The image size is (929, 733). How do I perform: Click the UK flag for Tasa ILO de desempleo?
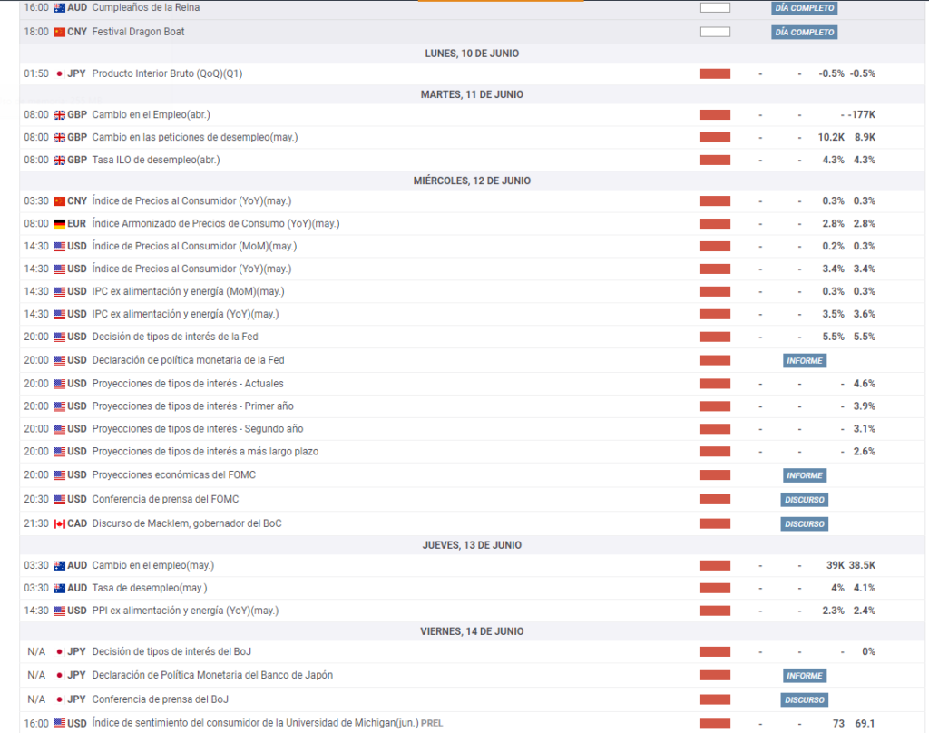click(60, 160)
